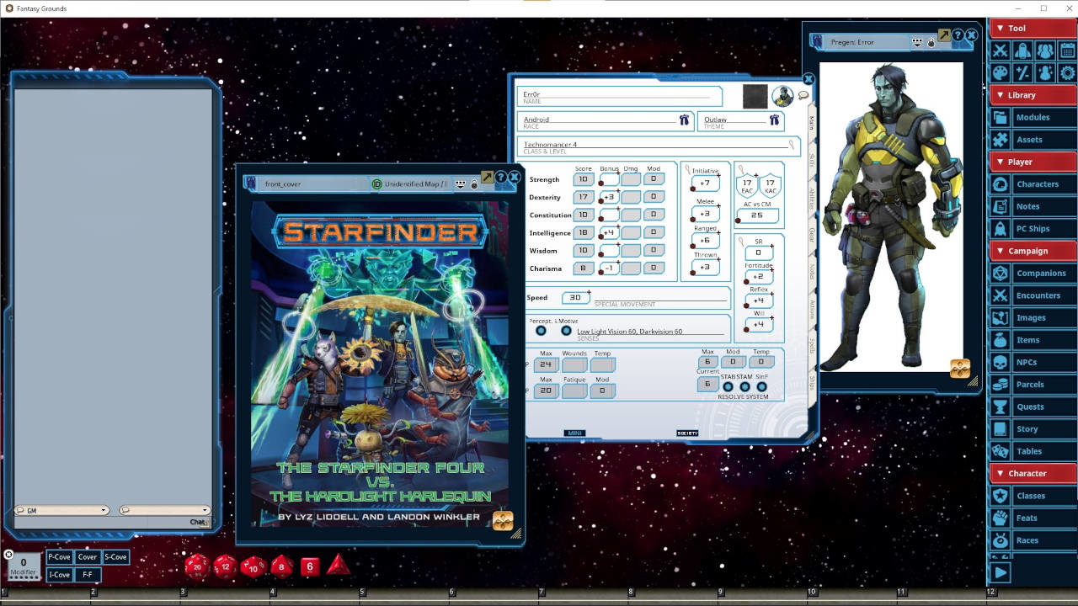Image resolution: width=1078 pixels, height=606 pixels.
Task: Open the GM chat identity dropdown
Action: (x=104, y=510)
